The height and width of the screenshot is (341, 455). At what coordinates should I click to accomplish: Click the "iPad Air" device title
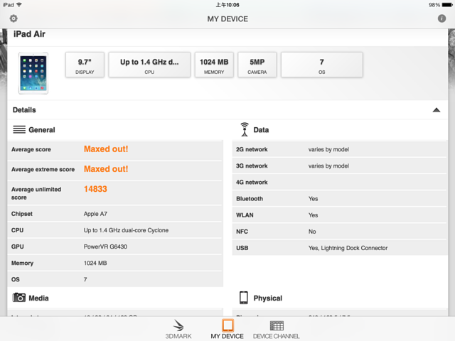pyautogui.click(x=29, y=34)
